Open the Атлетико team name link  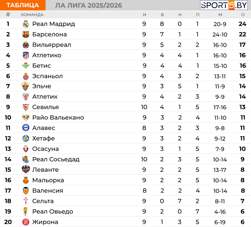pos(47,55)
